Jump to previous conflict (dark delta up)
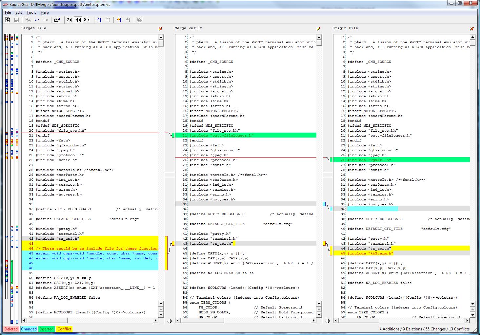This screenshot has height=335, width=480. pyautogui.click(x=128, y=20)
